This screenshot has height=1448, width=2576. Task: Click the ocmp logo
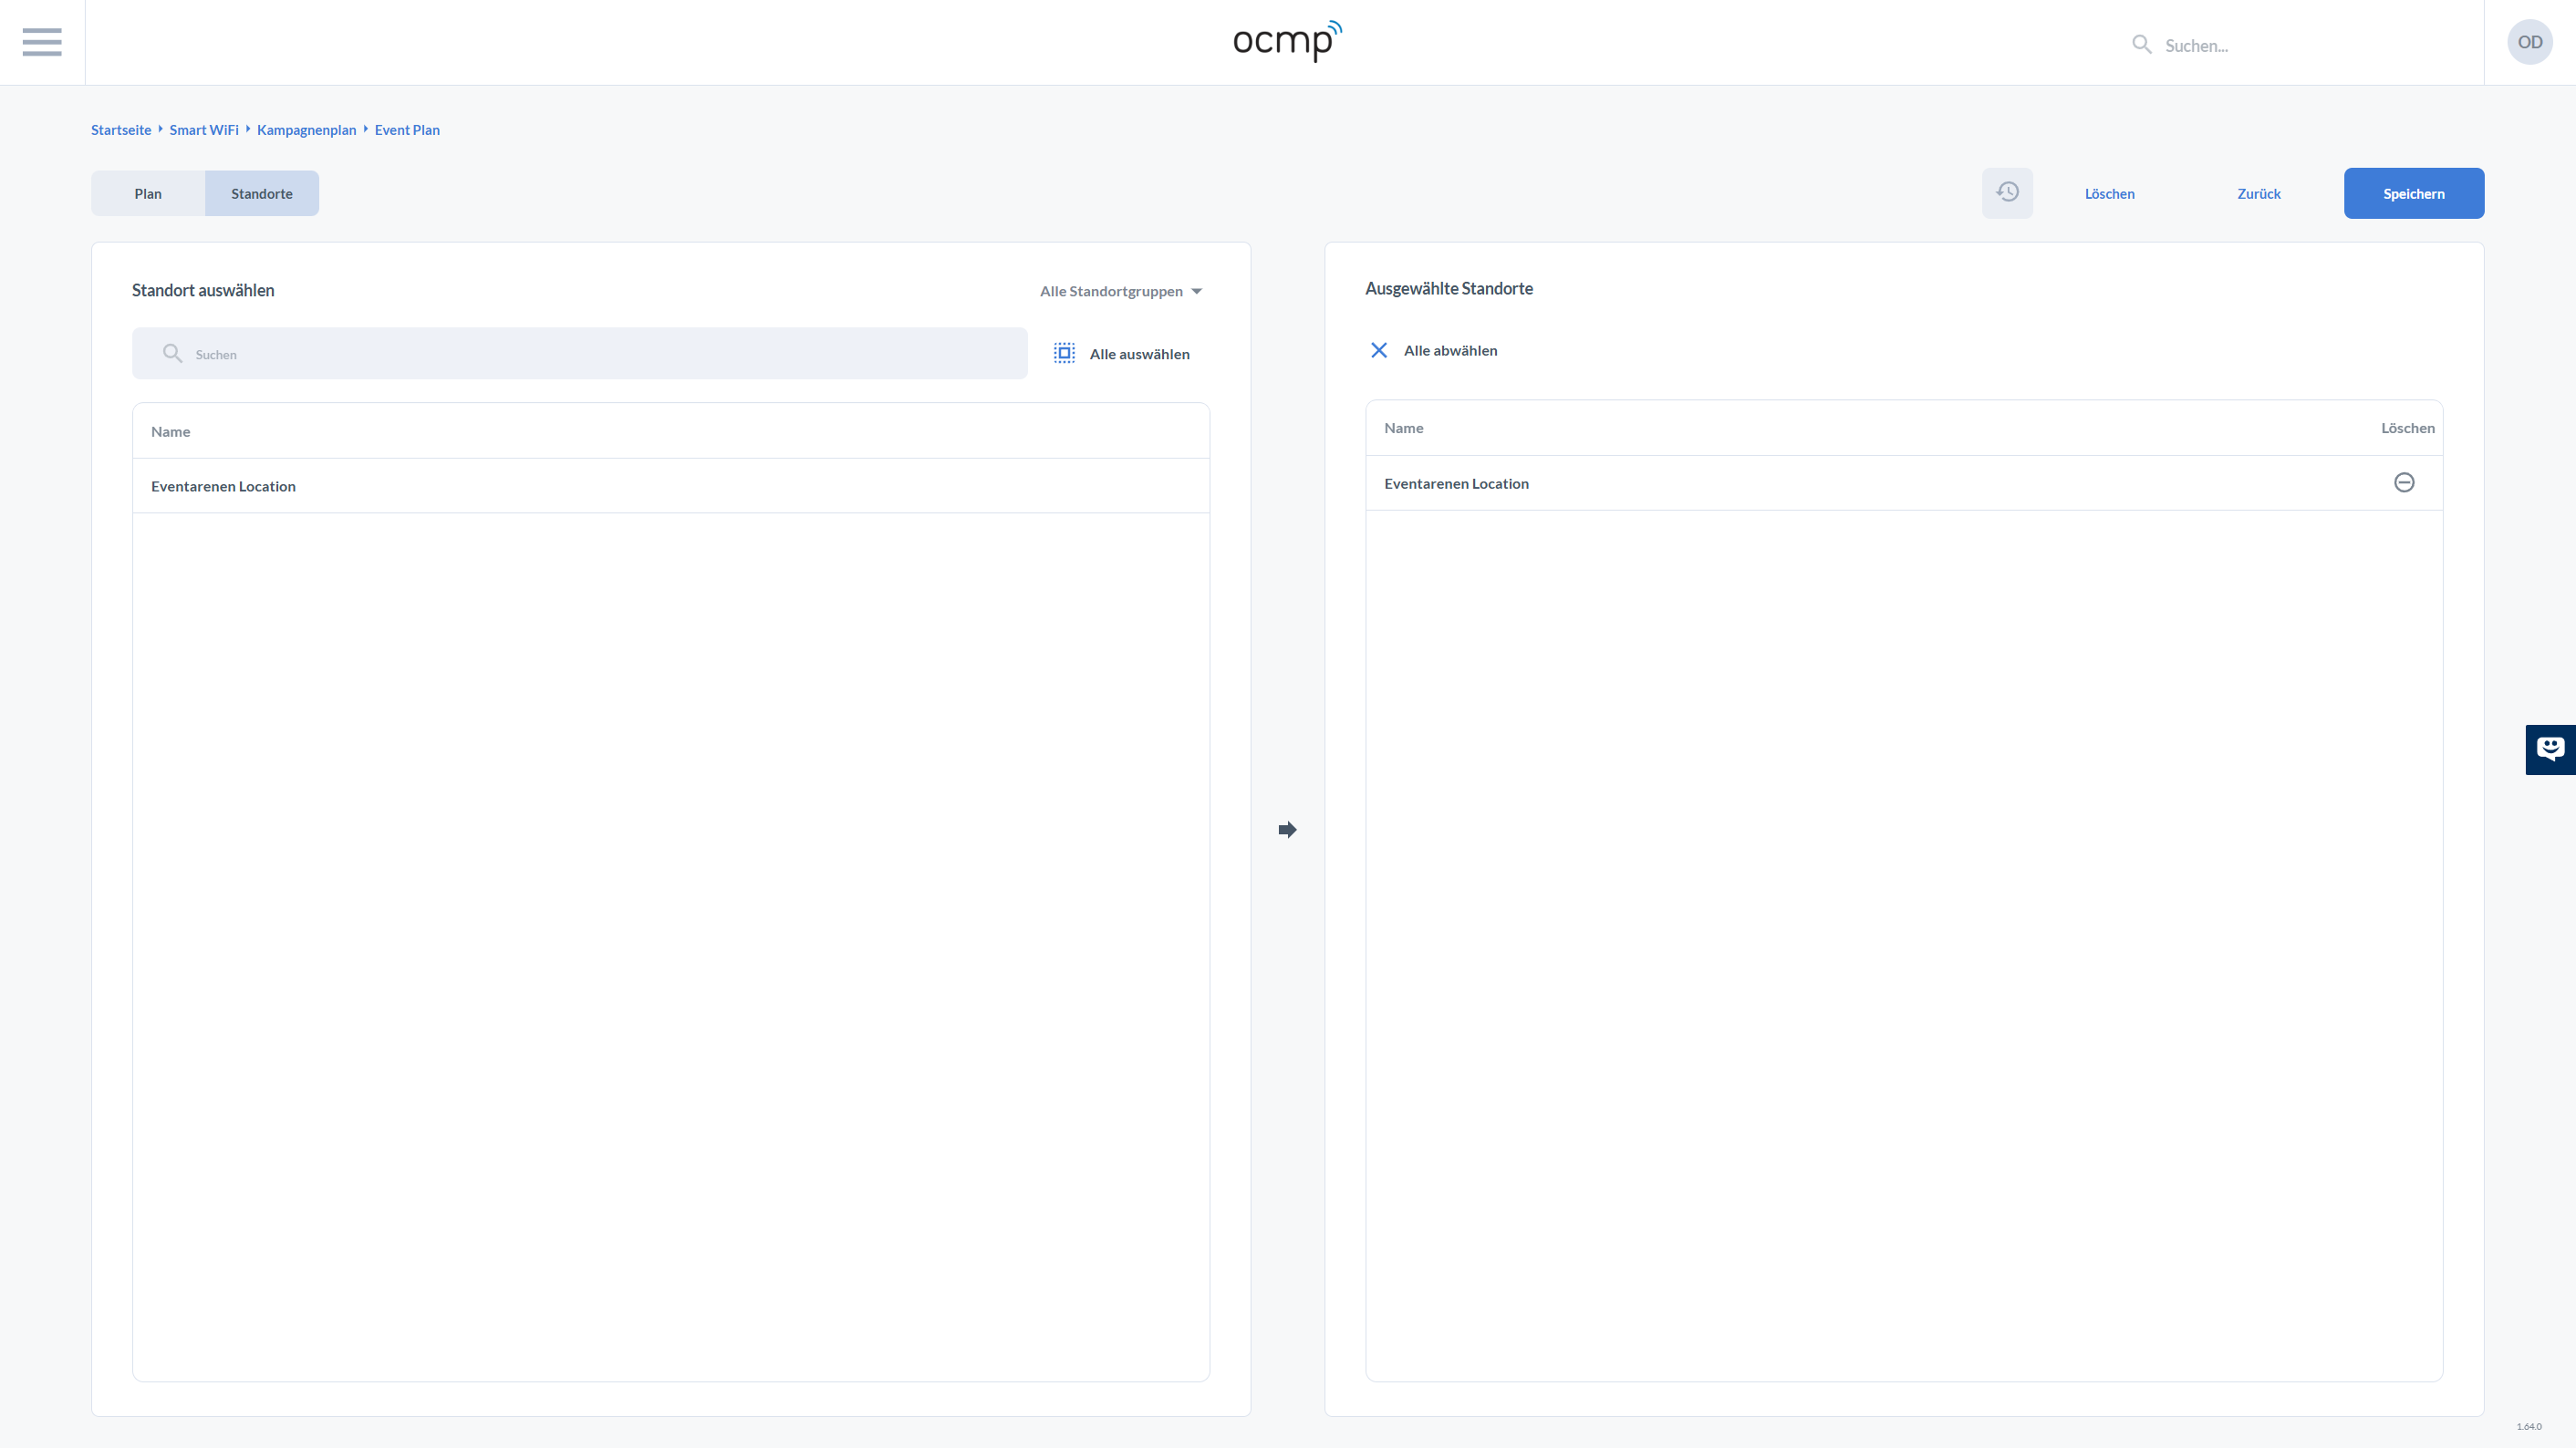coord(1287,42)
